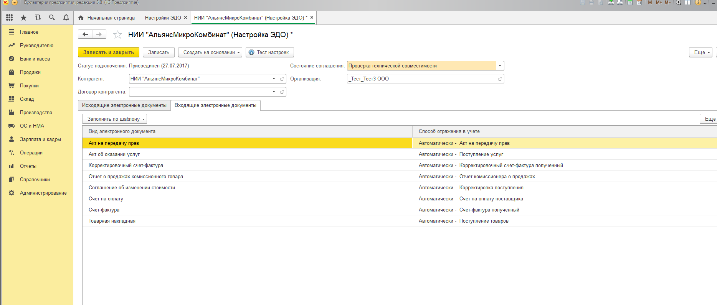Open notifications bell icon
Screen dimensions: 717x305
pos(66,18)
